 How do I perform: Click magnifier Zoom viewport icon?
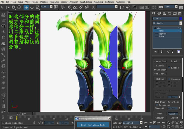[x=169, y=122]
